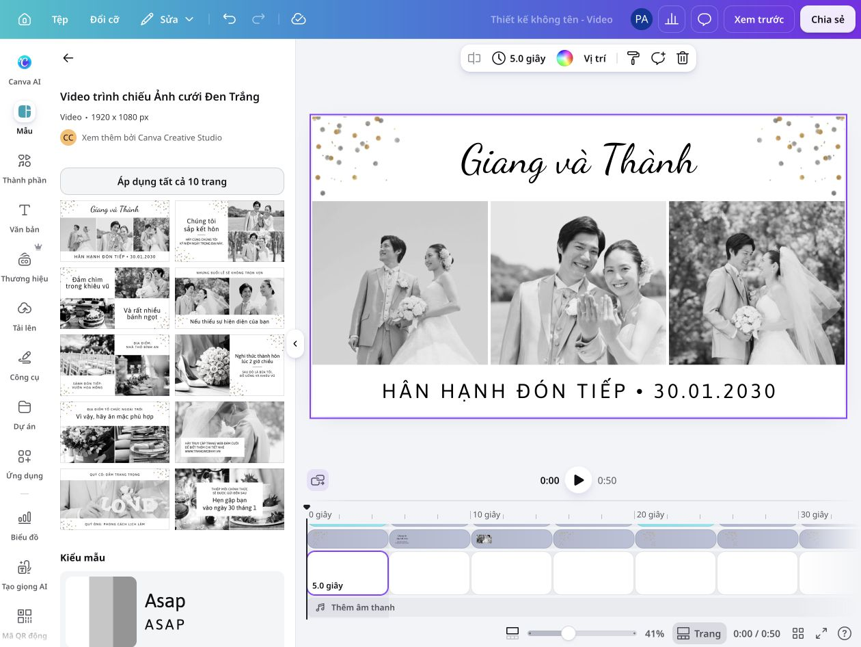Click the redo arrow
This screenshot has height=647, width=861.
[x=260, y=19]
